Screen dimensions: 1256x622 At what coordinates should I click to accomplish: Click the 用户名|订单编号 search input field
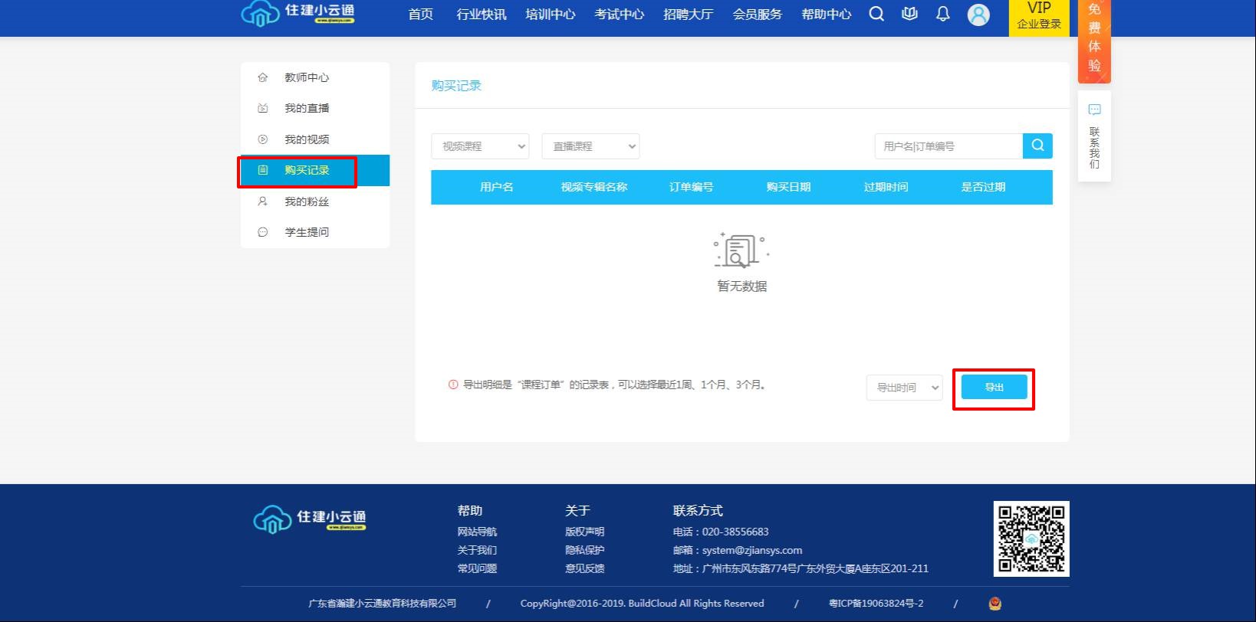point(948,146)
